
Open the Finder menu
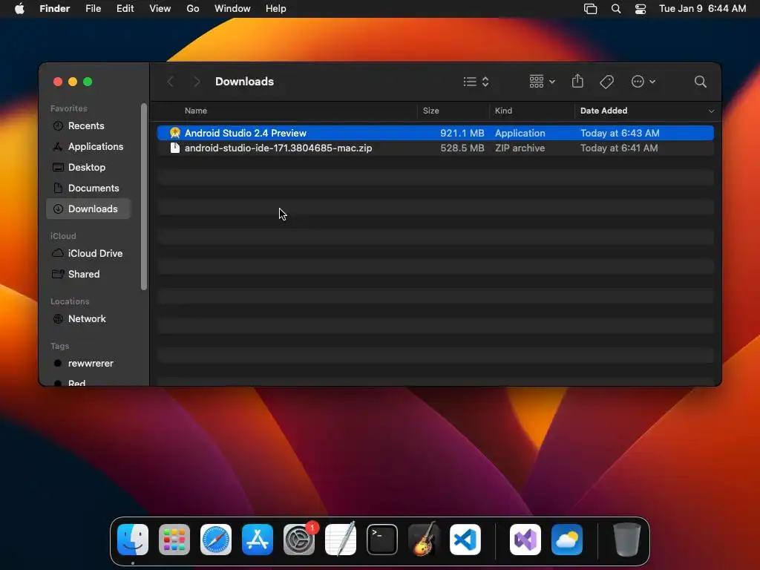55,9
